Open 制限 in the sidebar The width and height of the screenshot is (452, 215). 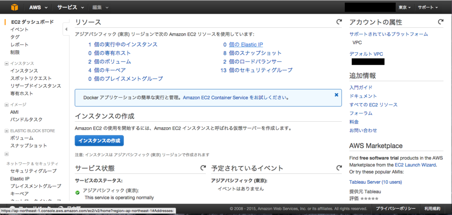click(x=15, y=52)
